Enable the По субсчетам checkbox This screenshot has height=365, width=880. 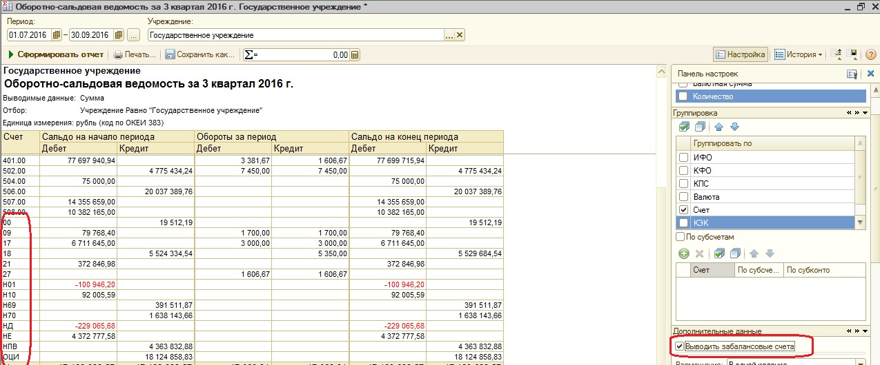click(680, 236)
